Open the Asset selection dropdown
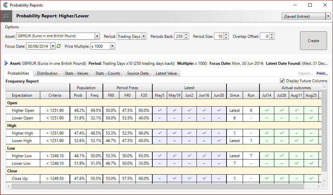This screenshot has width=333, height=195. 97,36
